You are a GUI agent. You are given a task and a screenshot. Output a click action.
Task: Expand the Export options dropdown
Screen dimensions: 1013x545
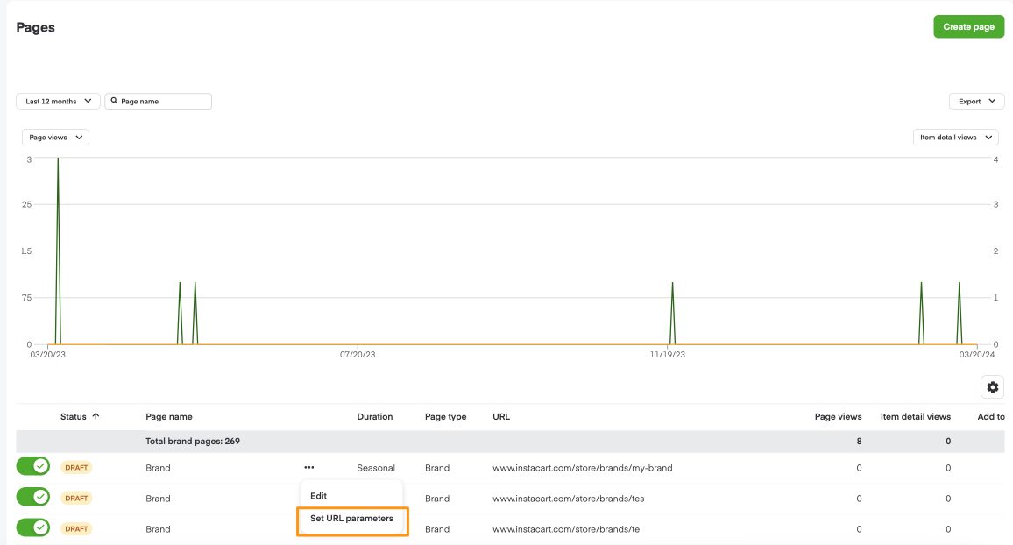click(976, 101)
